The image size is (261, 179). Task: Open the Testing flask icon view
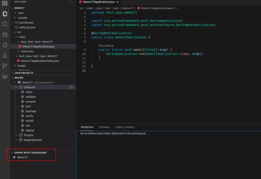point(5,56)
